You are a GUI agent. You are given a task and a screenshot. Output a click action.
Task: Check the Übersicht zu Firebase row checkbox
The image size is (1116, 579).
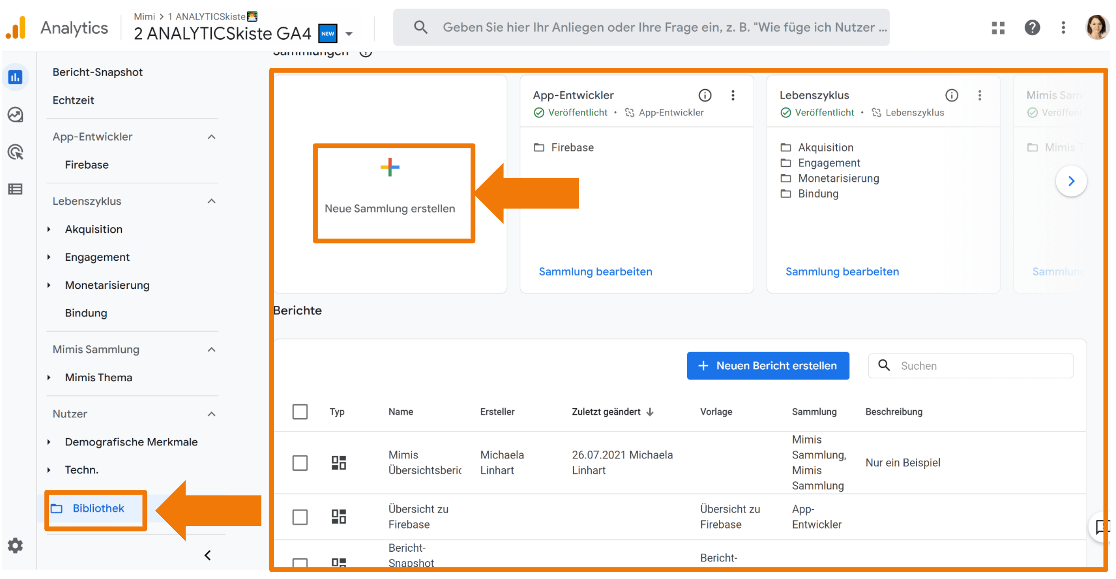click(x=300, y=517)
